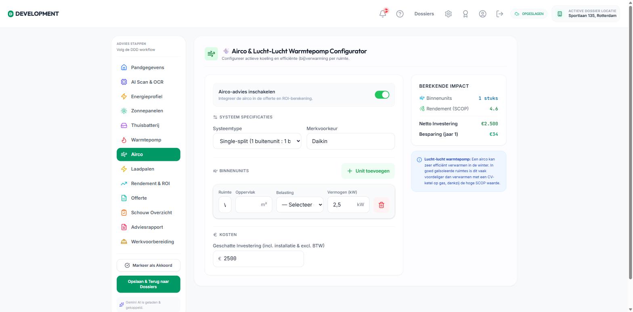Viewport: 633px width, 312px height.
Task: Click the green wind icon beside configurator title
Action: click(x=211, y=54)
